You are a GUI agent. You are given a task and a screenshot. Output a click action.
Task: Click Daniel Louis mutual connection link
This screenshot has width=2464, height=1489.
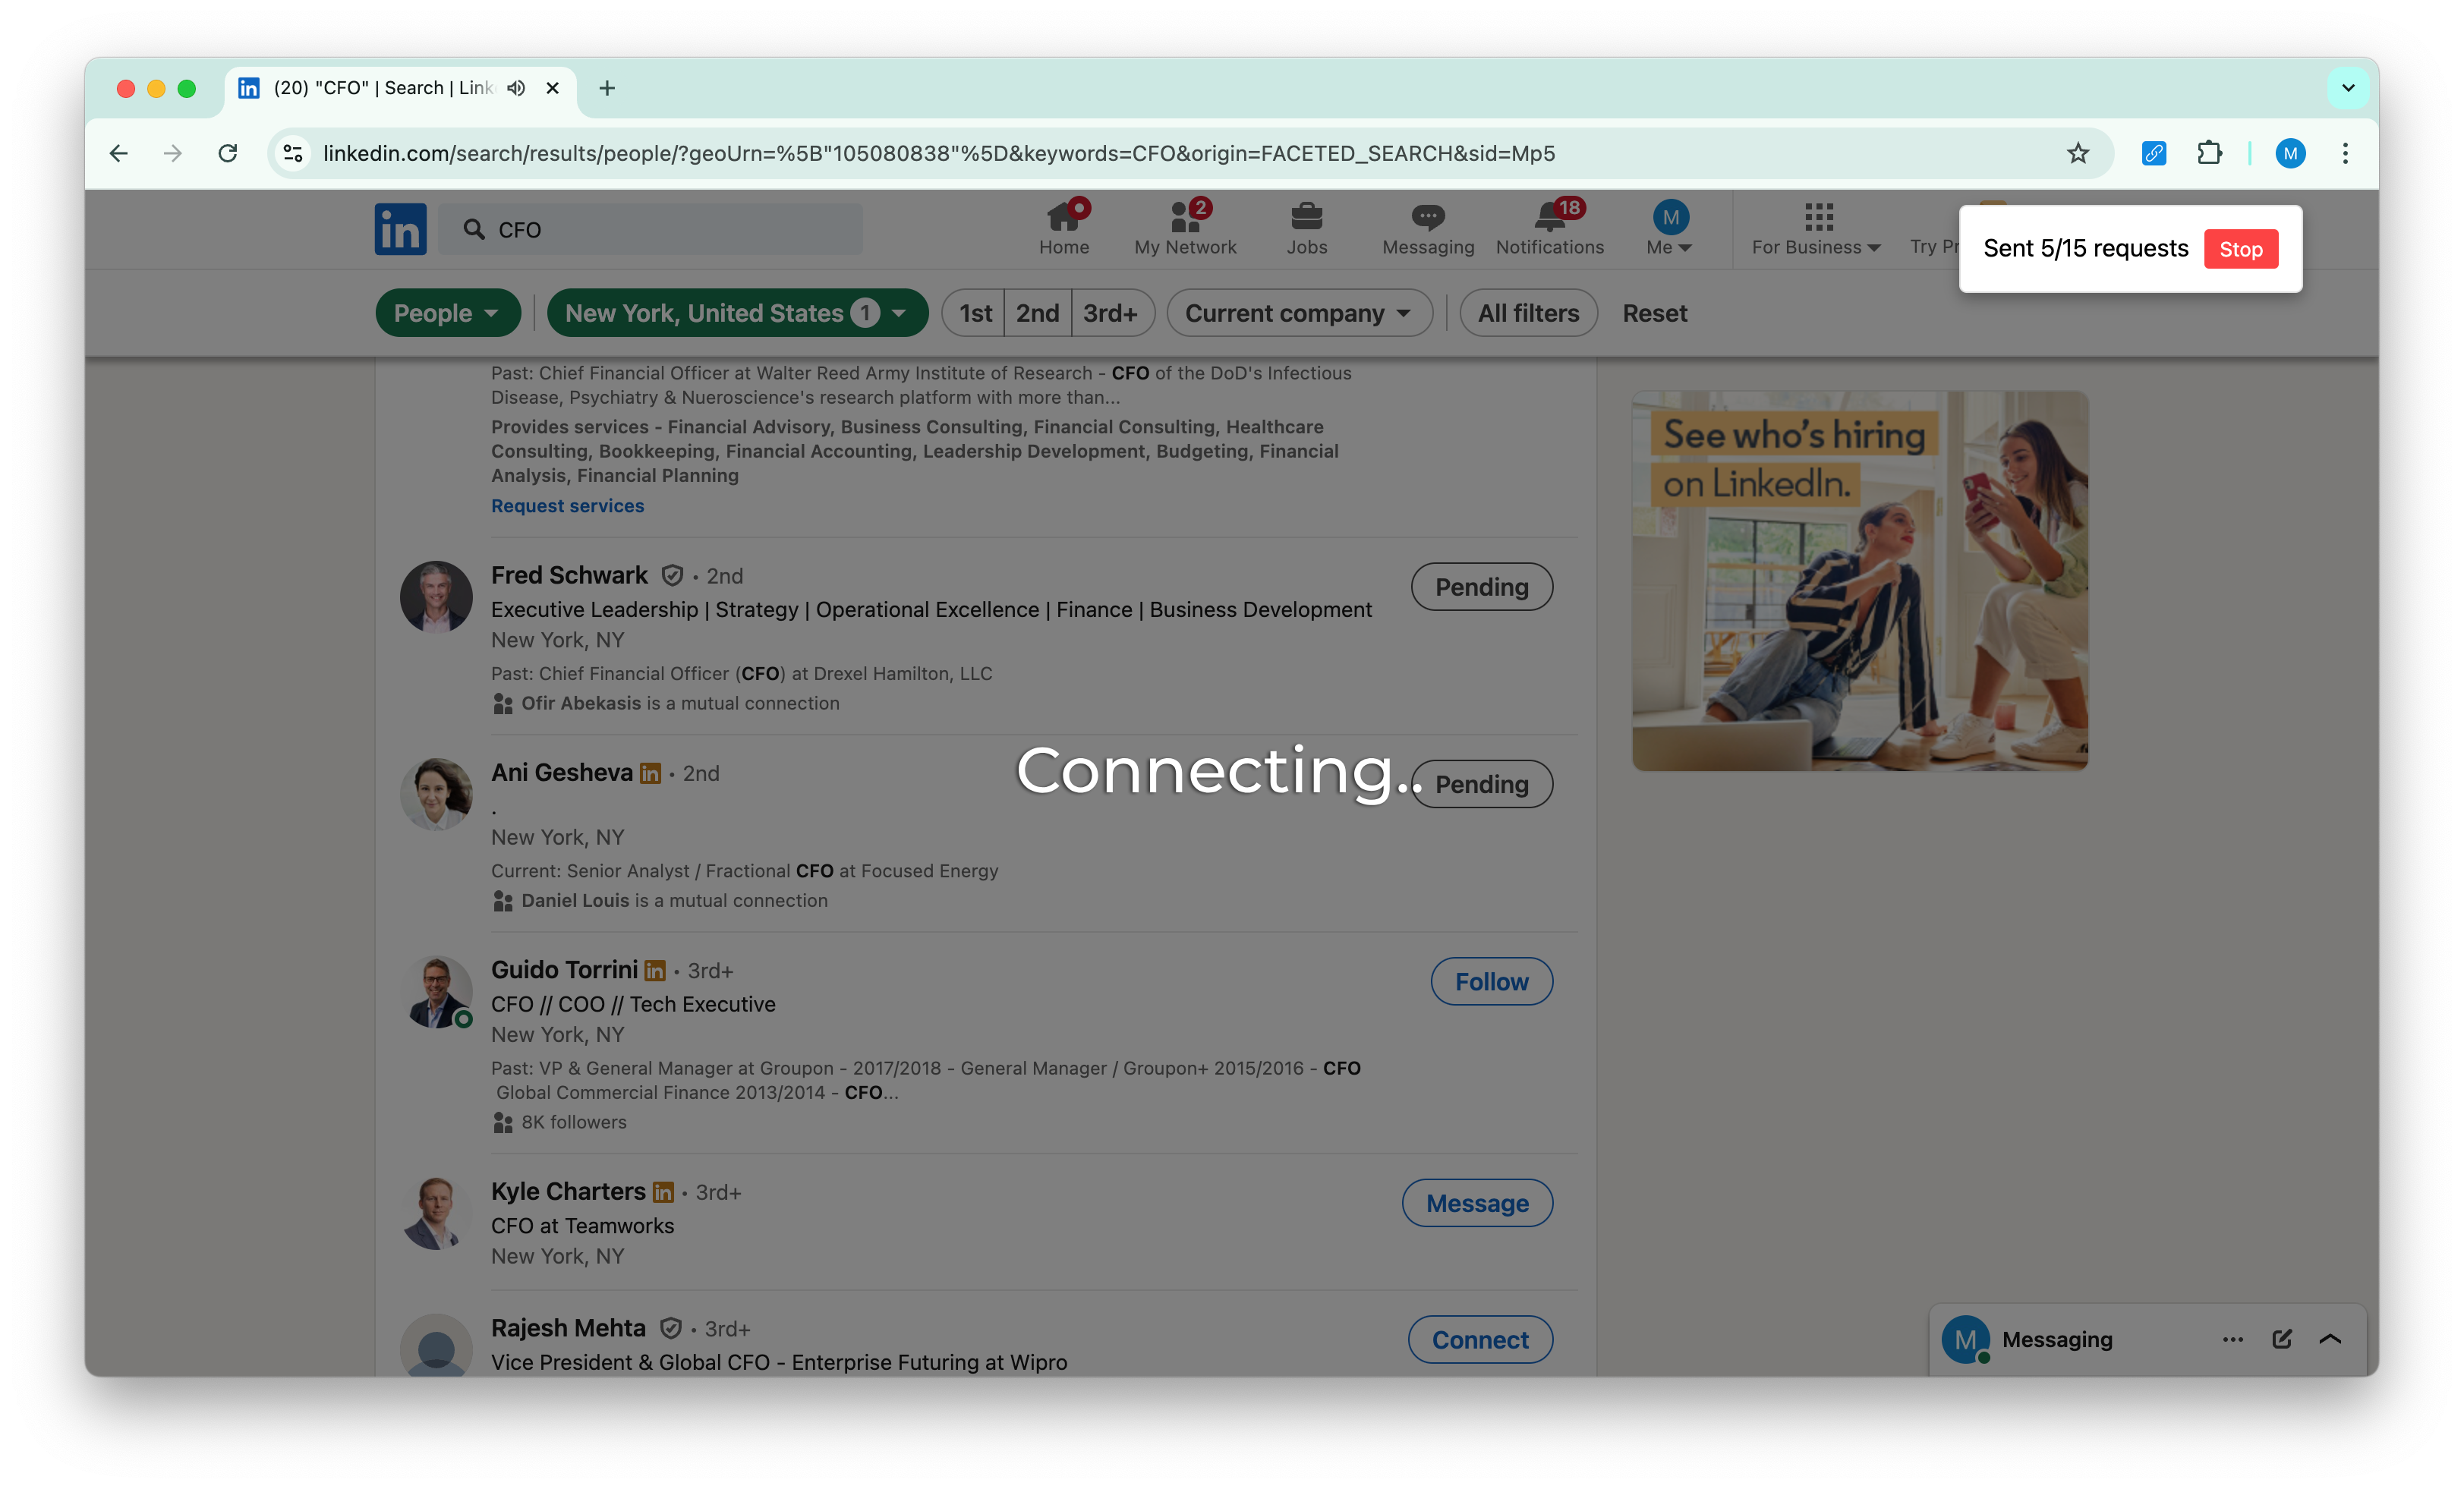(575, 900)
